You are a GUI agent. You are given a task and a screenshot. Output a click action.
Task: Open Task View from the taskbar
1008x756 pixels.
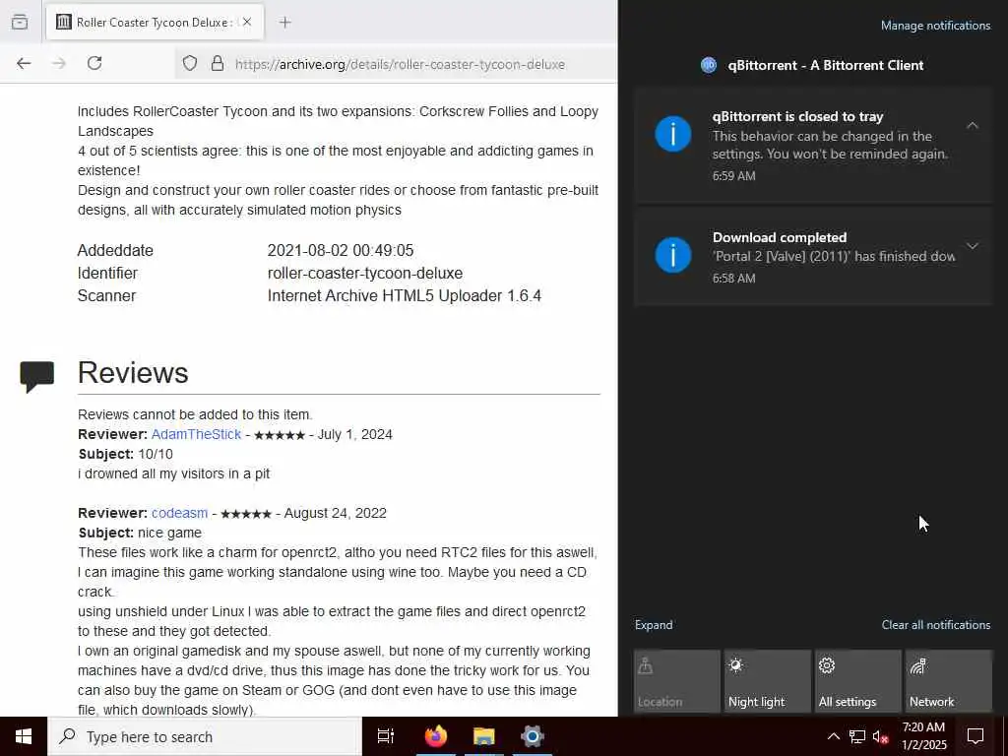[x=386, y=736]
